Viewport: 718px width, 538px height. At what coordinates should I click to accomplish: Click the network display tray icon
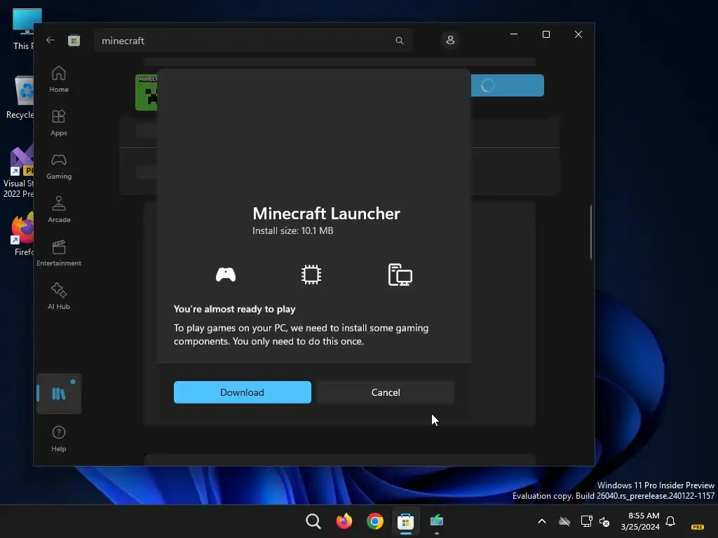[586, 521]
